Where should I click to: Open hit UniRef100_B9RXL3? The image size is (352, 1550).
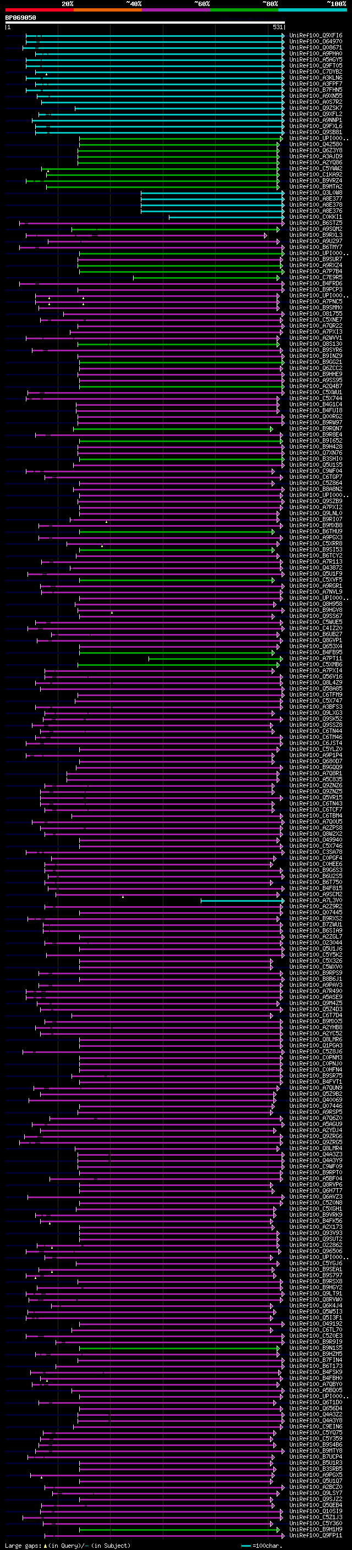316,235
